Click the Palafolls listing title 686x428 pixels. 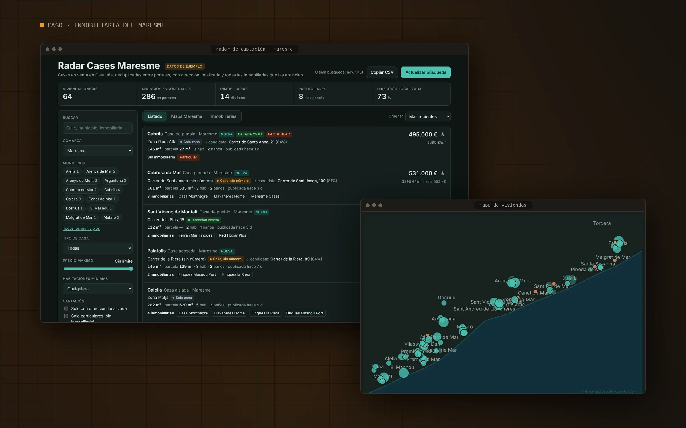(156, 251)
